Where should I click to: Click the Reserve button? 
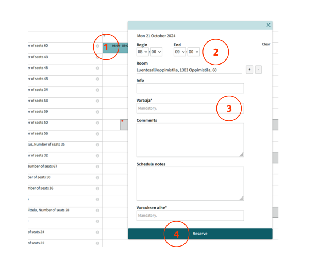click(x=200, y=234)
